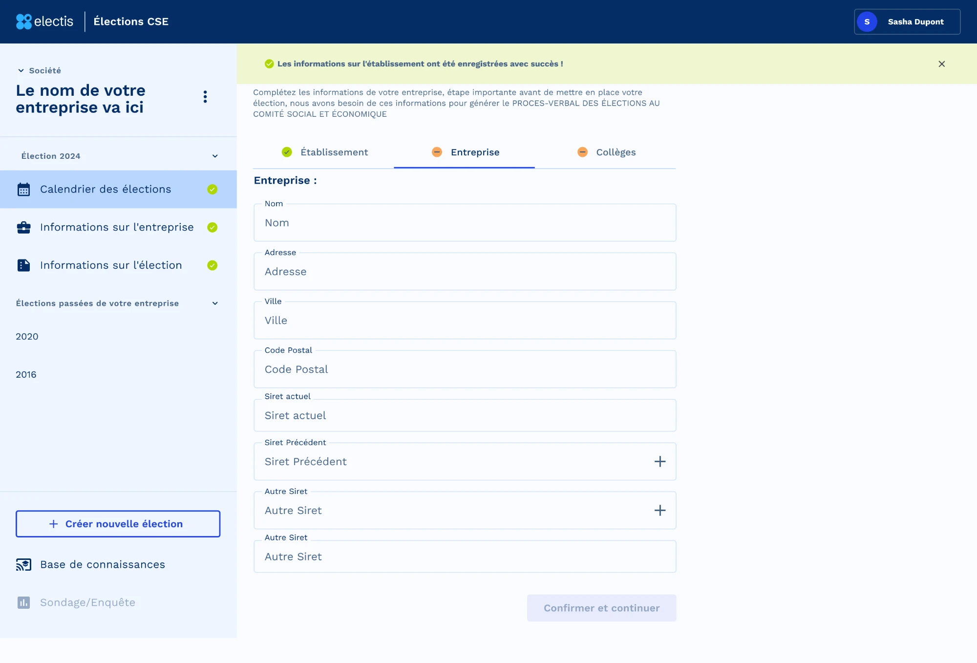Open Calendrier des élections in the sidebar
The width and height of the screenshot is (977, 663).
pyautogui.click(x=118, y=190)
